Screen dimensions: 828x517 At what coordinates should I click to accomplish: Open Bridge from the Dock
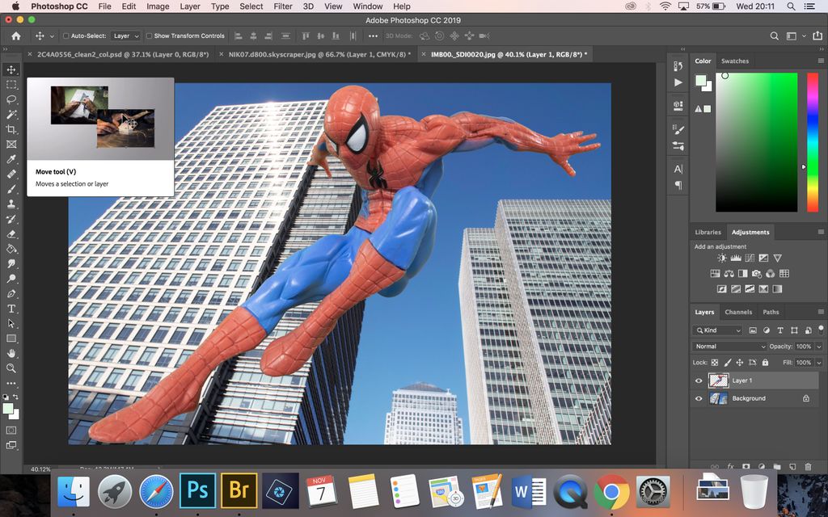tap(239, 490)
